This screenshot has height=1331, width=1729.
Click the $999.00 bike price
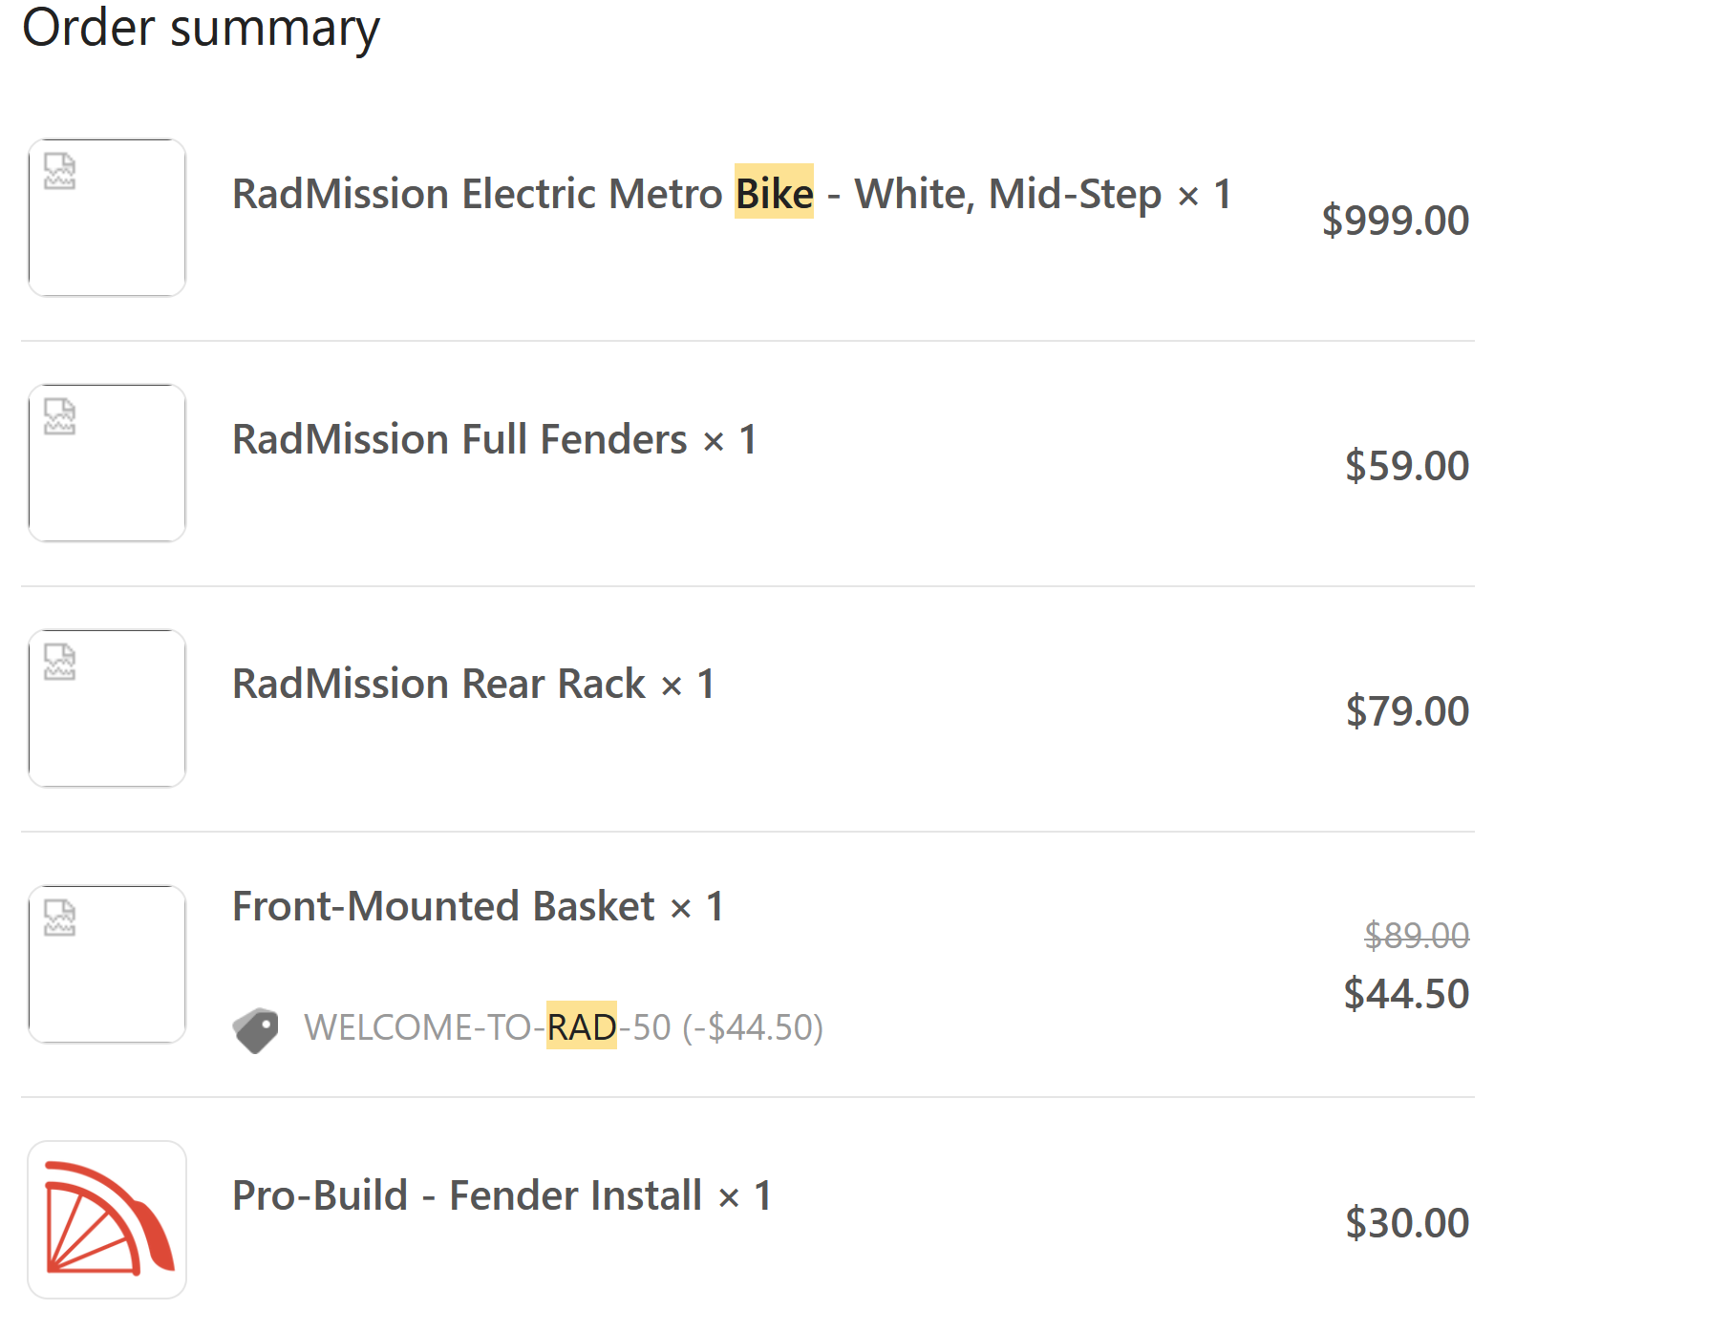1395,221
